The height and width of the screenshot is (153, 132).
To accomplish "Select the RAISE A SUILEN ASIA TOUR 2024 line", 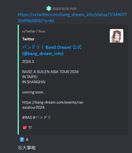I will 50,72.
